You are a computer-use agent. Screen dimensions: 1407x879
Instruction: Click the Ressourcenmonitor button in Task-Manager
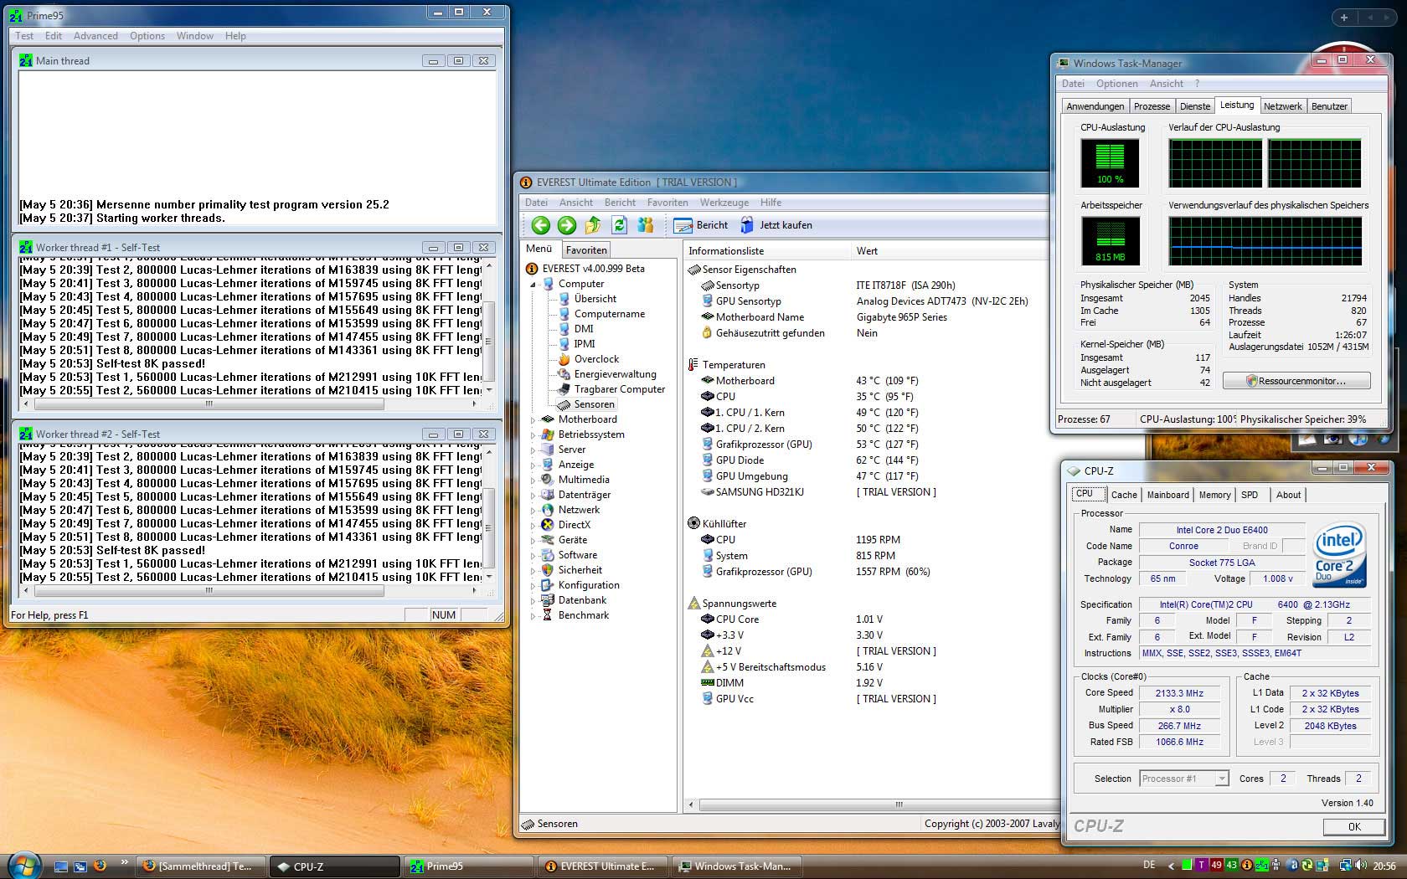point(1296,381)
